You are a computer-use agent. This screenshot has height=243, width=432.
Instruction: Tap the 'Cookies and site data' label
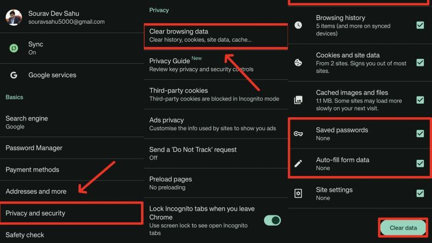348,55
